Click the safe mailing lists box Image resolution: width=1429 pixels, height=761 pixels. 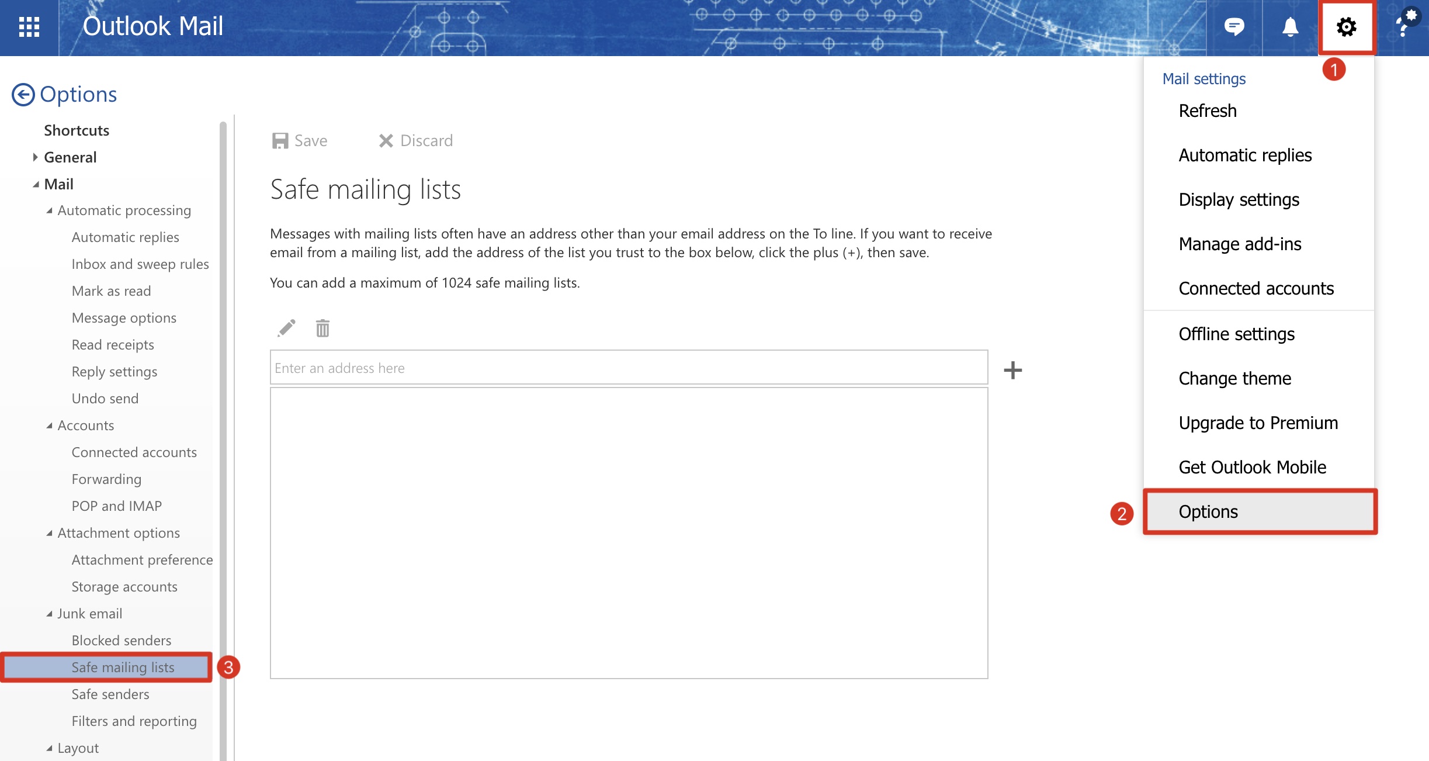[629, 533]
